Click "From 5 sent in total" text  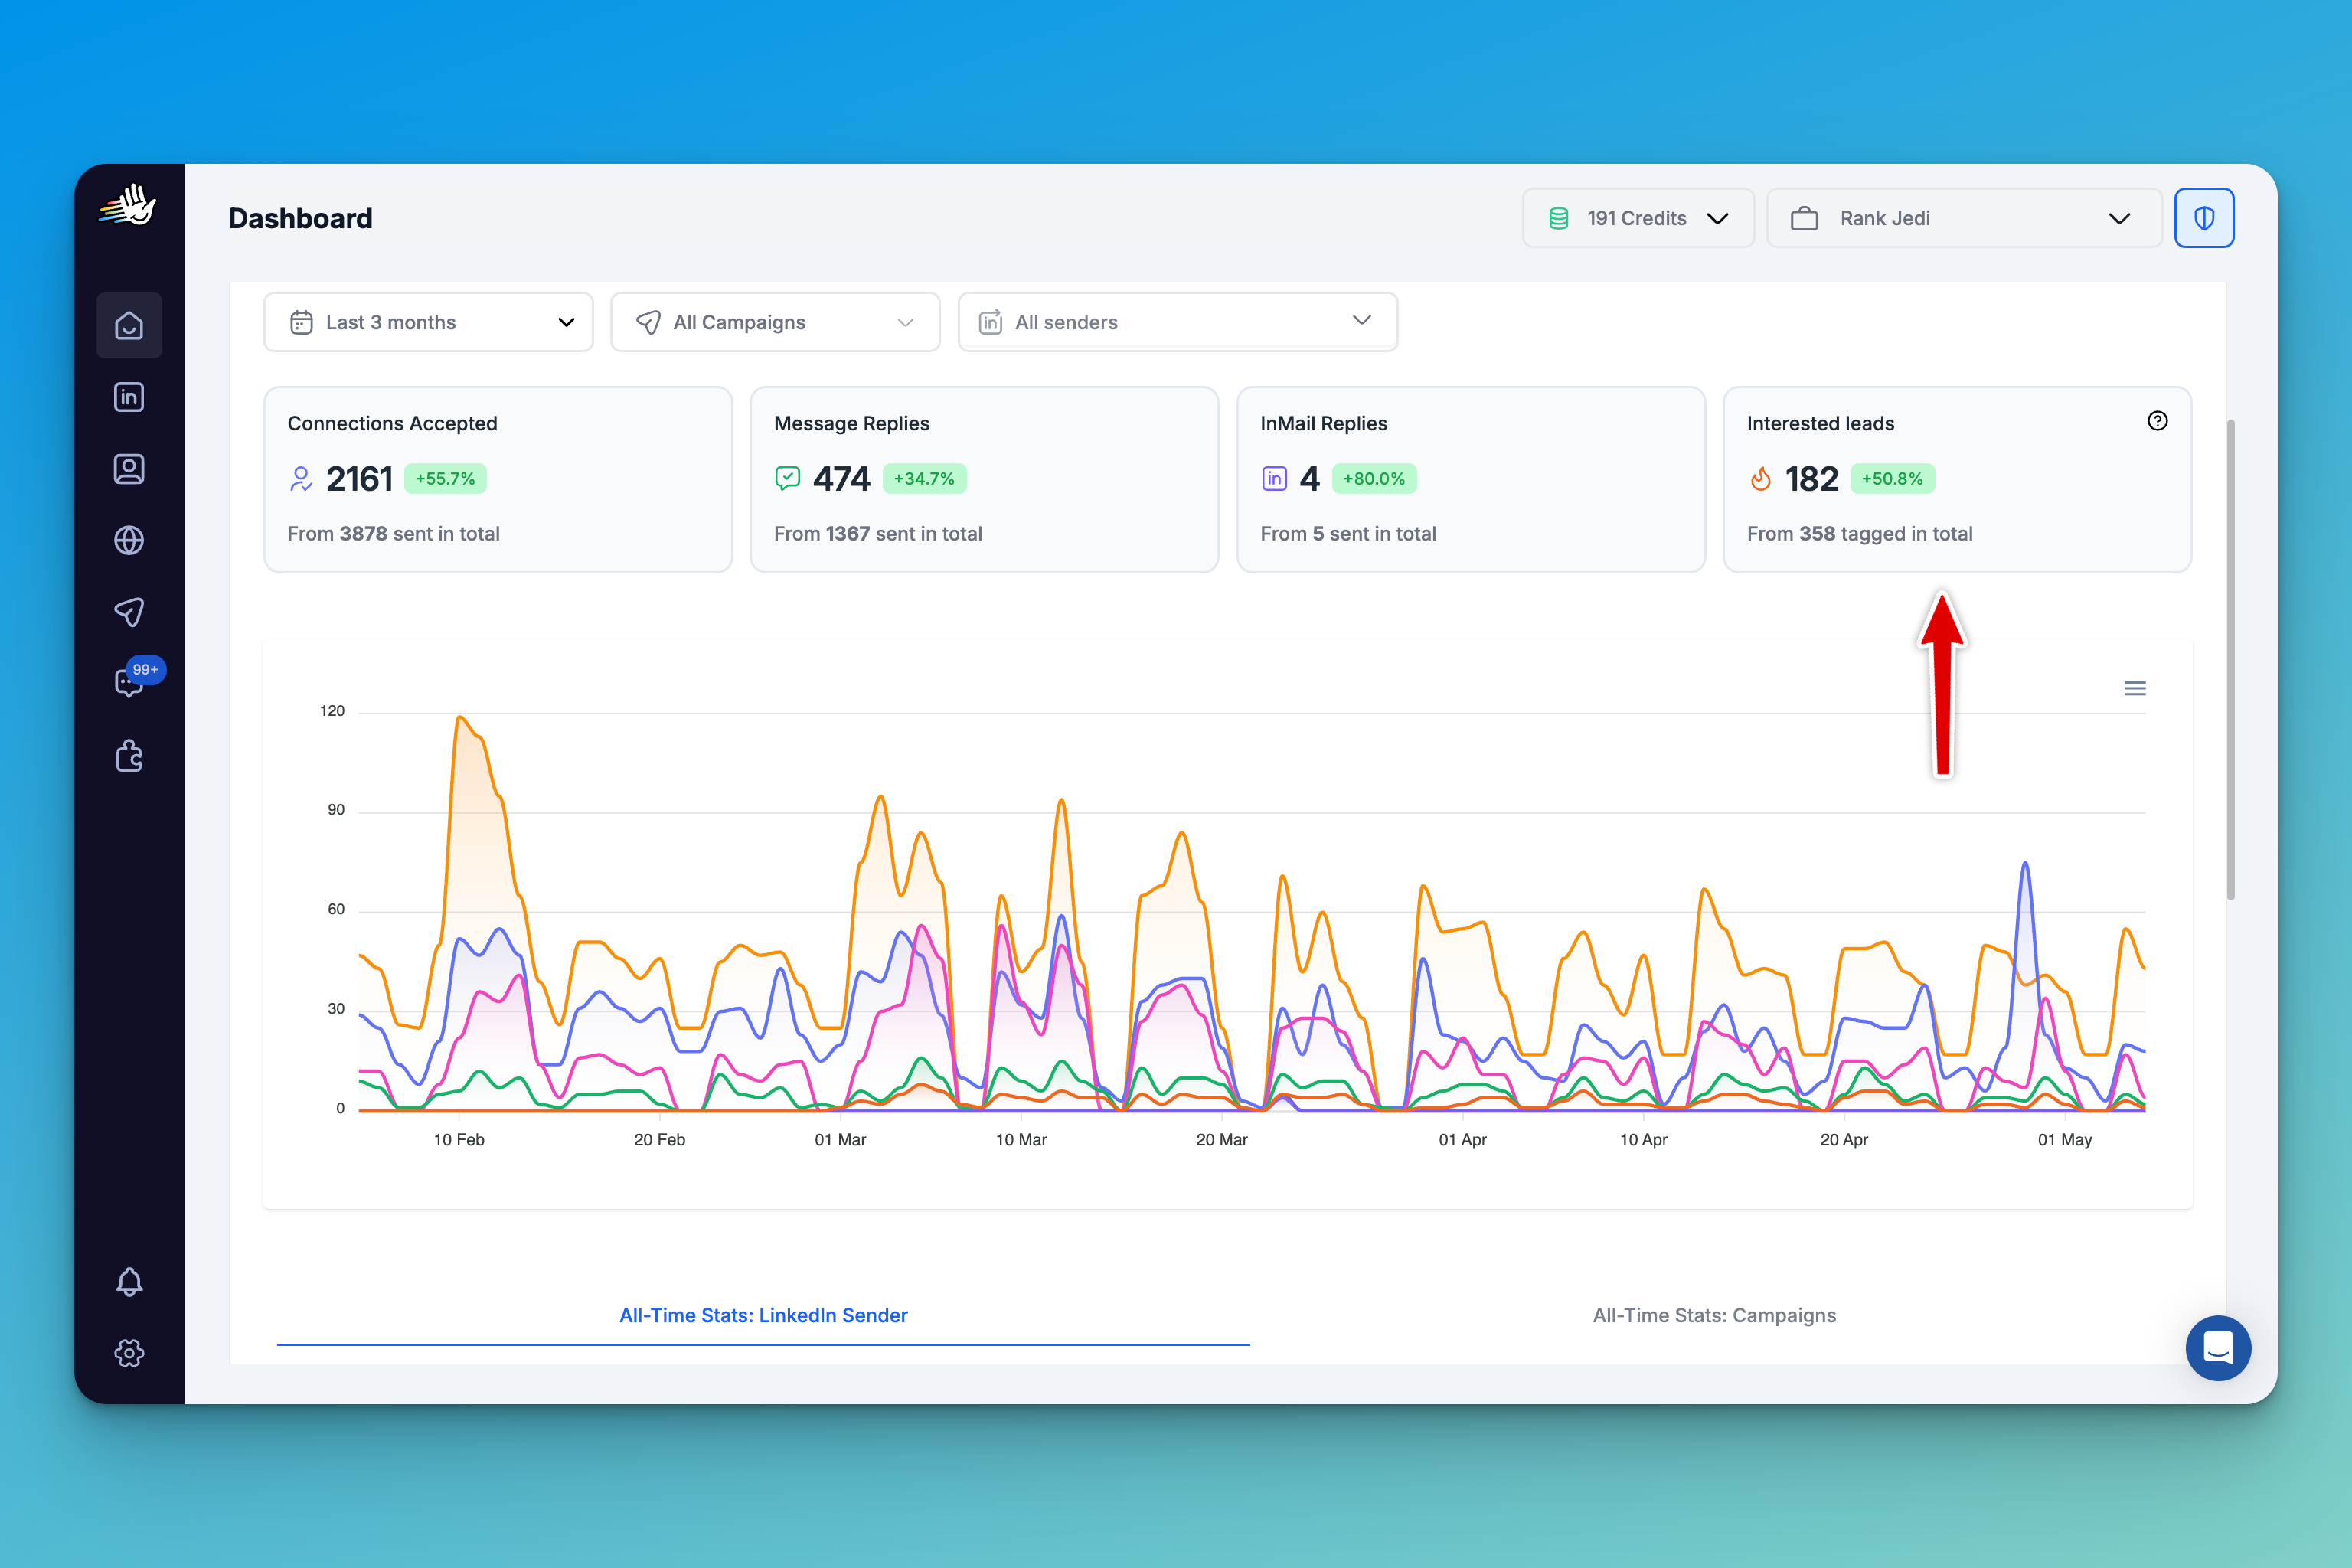tap(1348, 534)
